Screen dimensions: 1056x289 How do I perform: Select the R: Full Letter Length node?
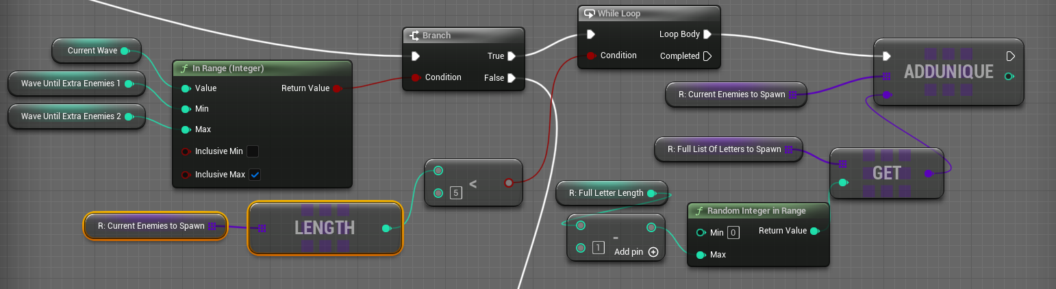coord(612,193)
